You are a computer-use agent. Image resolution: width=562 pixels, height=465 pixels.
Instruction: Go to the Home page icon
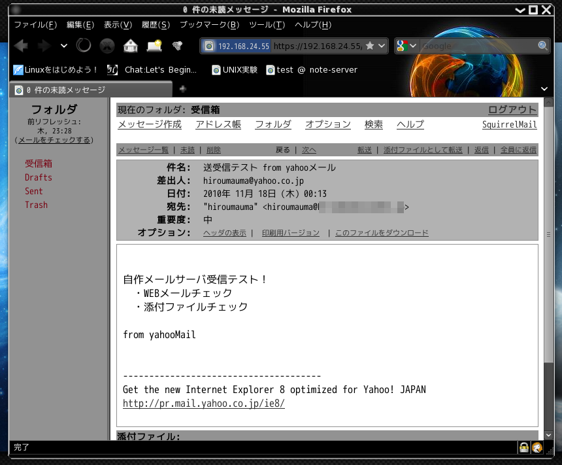coord(131,46)
